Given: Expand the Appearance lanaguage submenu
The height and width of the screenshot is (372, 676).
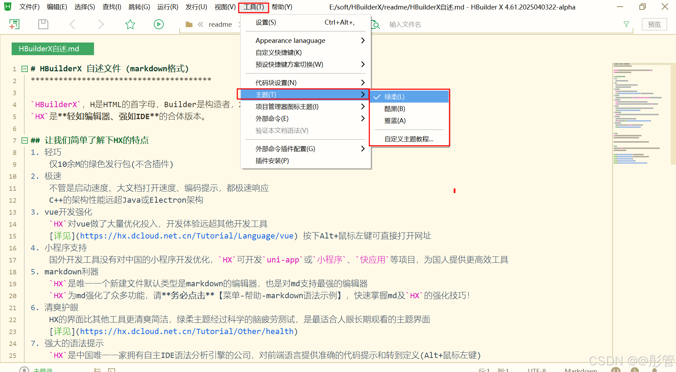Looking at the screenshot, I should 306,40.
